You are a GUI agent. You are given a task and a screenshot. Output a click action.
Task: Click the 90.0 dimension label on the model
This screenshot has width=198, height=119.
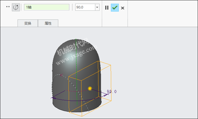pos(112,91)
